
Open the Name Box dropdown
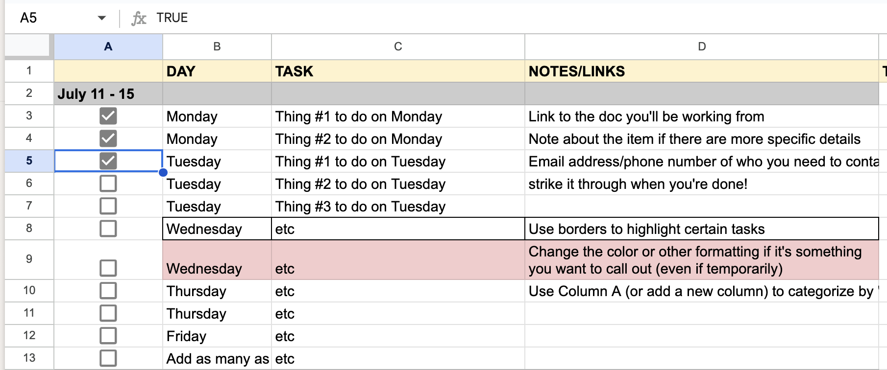tap(101, 18)
